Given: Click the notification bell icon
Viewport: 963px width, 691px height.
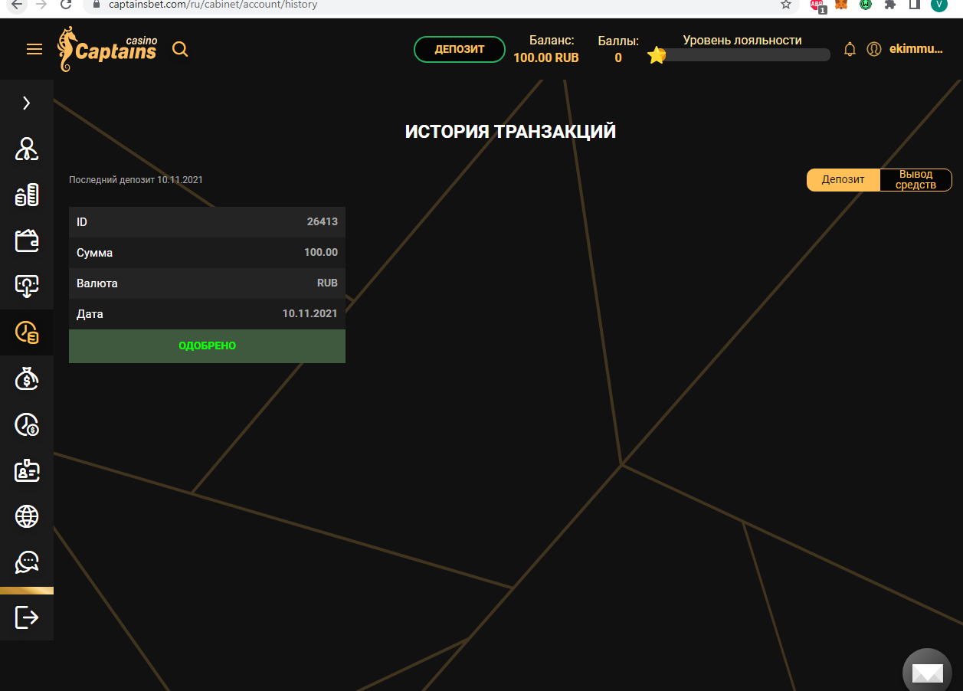Looking at the screenshot, I should point(850,49).
